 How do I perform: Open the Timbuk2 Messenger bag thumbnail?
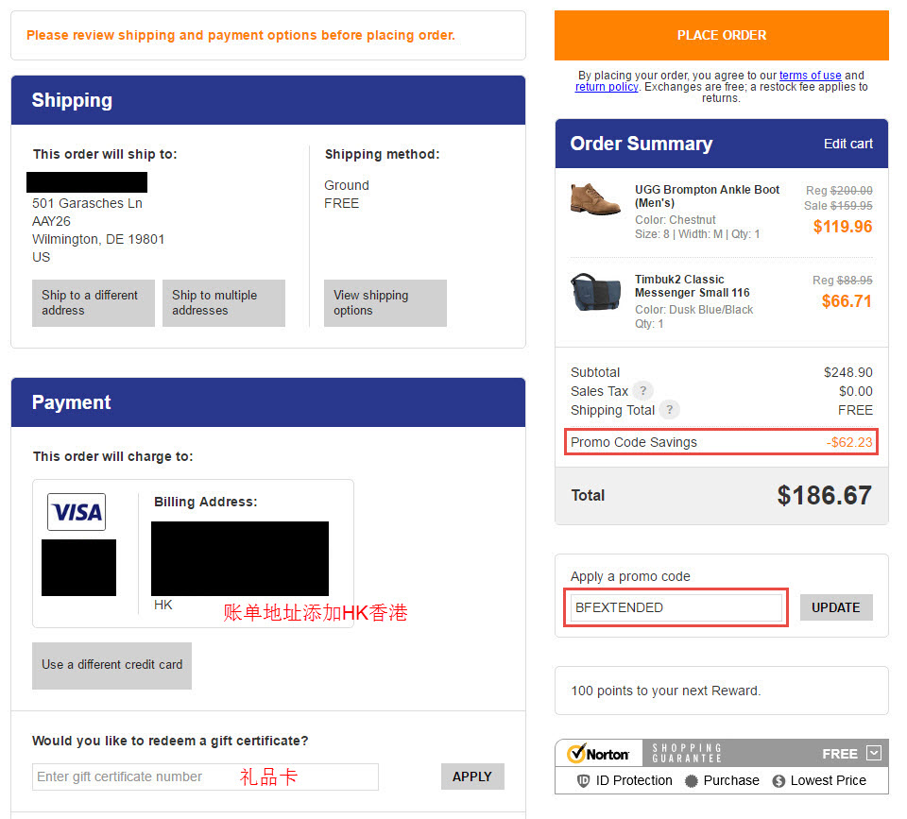pyautogui.click(x=596, y=292)
